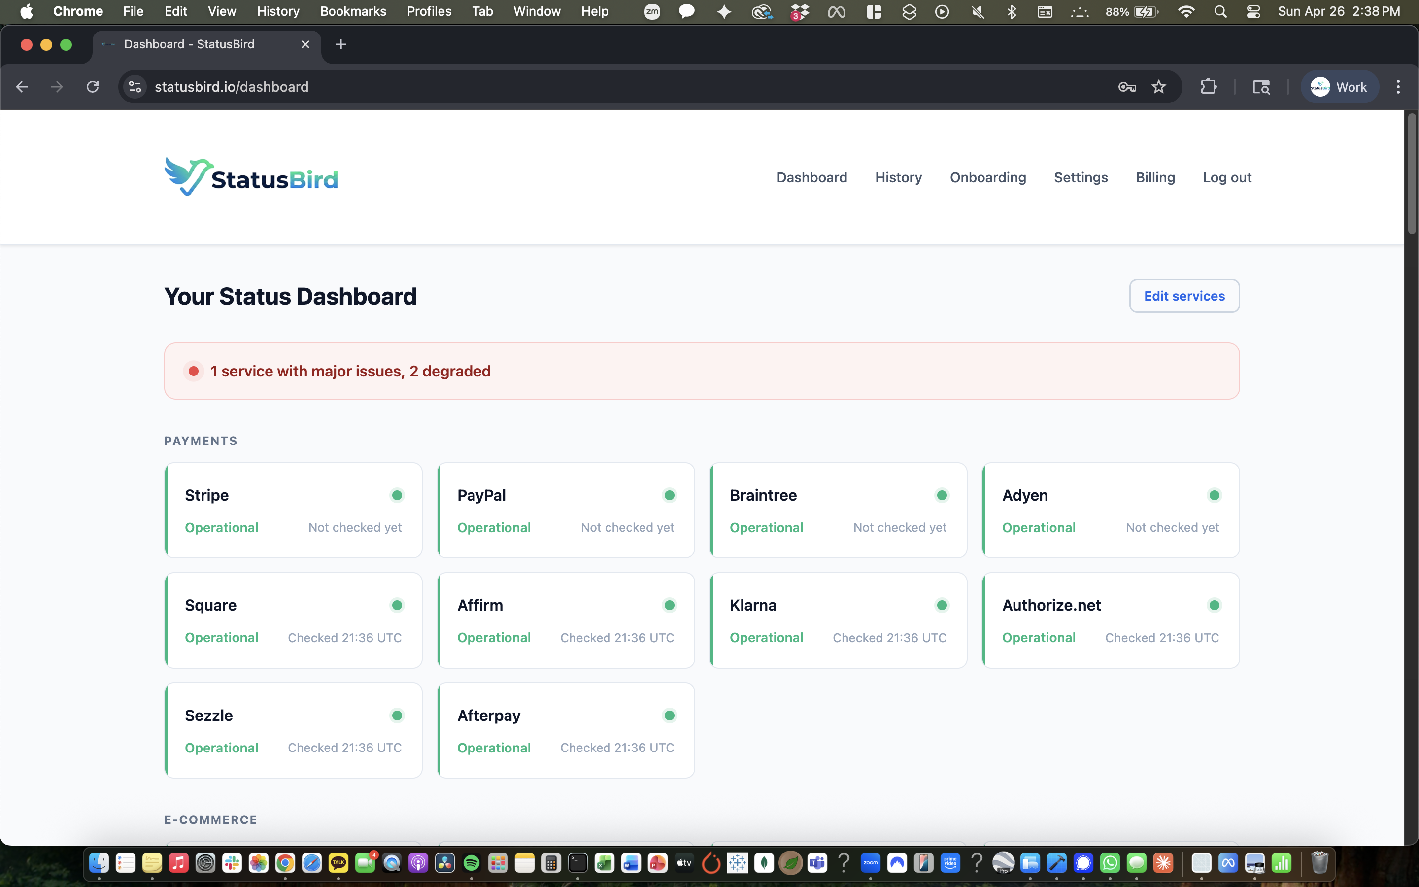Viewport: 1419px width, 887px height.
Task: Click the Edit services button
Action: pos(1184,296)
